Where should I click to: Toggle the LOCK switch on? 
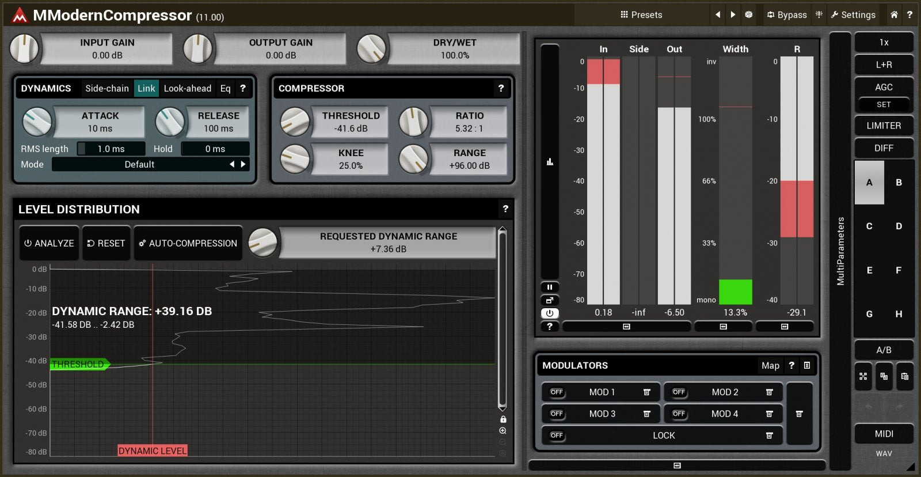[x=557, y=436]
